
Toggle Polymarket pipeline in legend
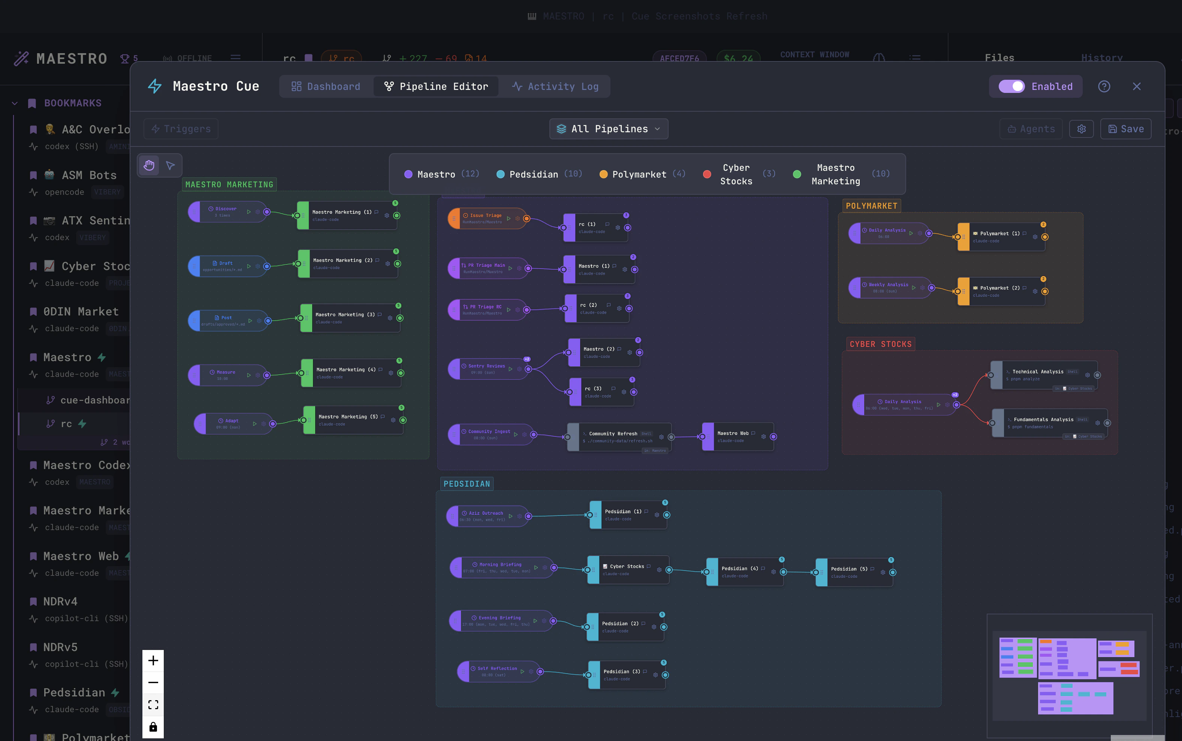coord(643,175)
